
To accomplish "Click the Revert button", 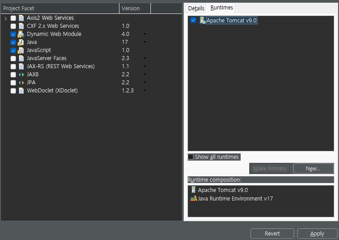I will pos(272,234).
